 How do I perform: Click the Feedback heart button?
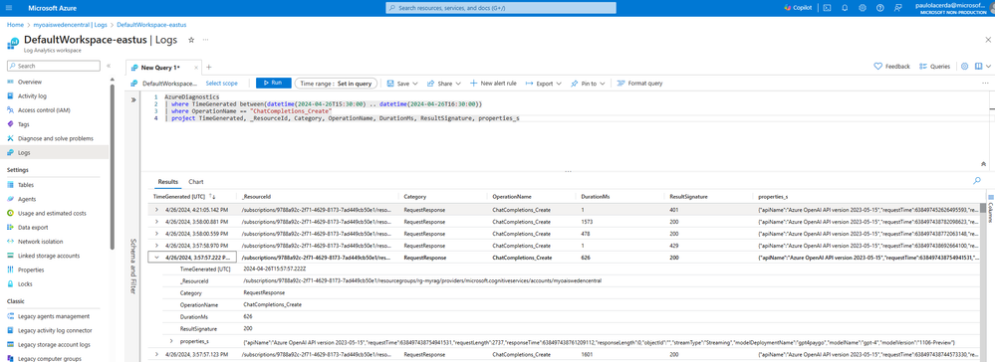(x=892, y=66)
